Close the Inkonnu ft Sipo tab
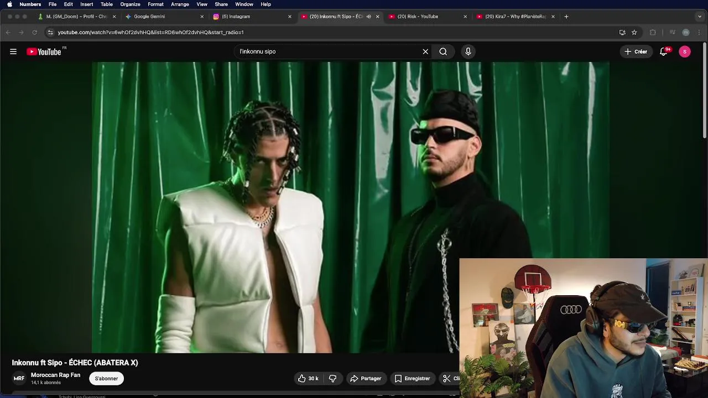Screen dimensions: 708x398 [x=378, y=17]
